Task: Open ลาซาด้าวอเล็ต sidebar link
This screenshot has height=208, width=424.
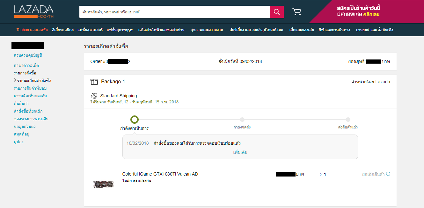Action: pos(26,66)
